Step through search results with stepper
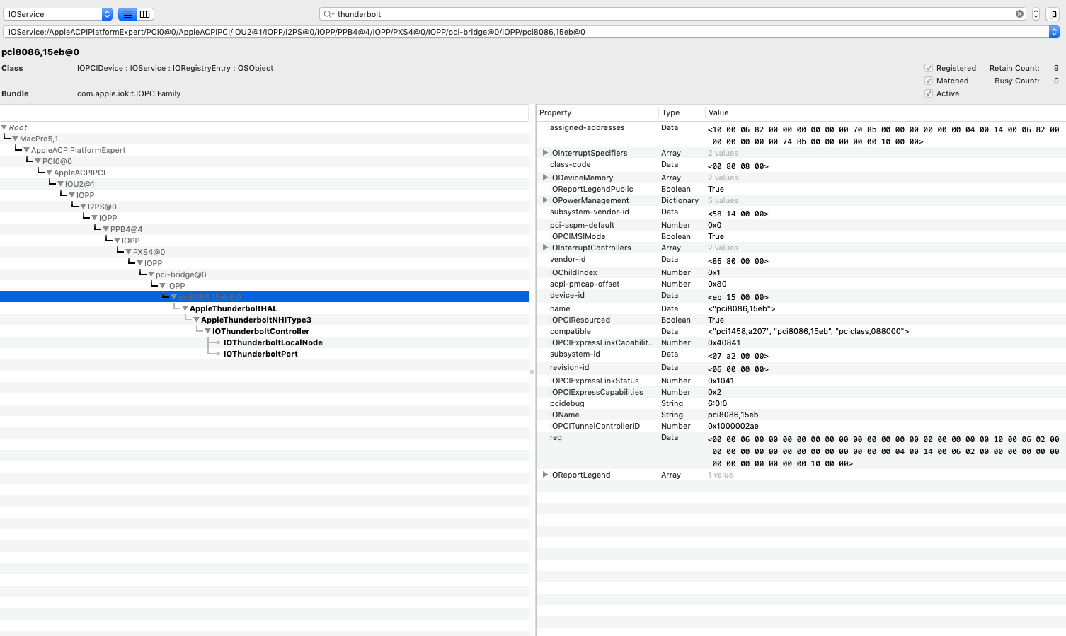1066x636 pixels. 1036,14
